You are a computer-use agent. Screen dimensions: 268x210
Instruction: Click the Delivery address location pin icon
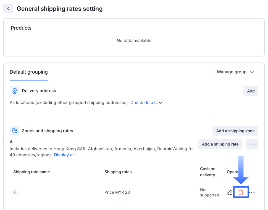click(15, 91)
